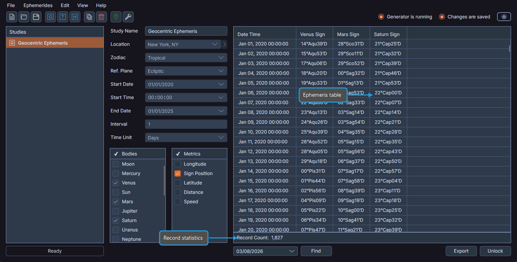
Task: Check the Jupiter body checkbox
Action: point(115,211)
